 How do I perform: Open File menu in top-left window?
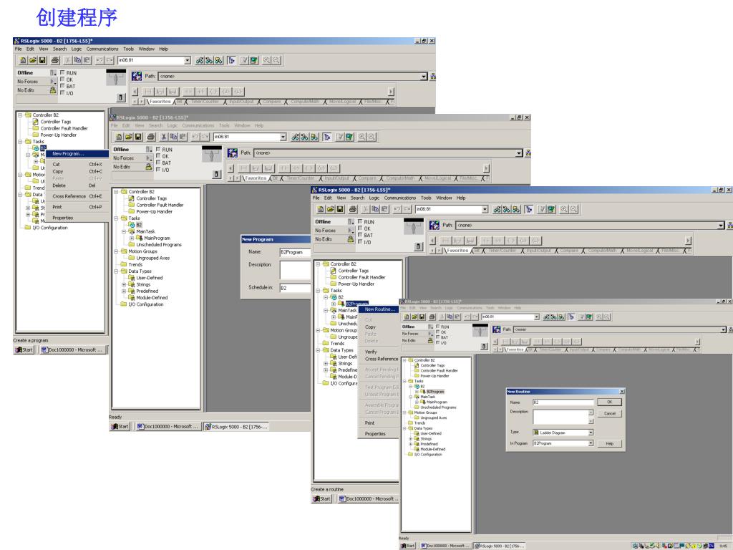tap(18, 49)
